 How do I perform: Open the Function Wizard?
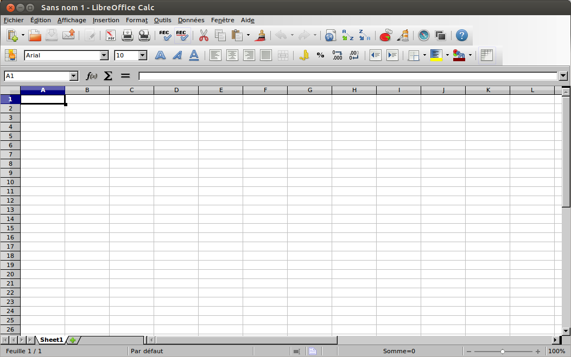click(x=92, y=76)
